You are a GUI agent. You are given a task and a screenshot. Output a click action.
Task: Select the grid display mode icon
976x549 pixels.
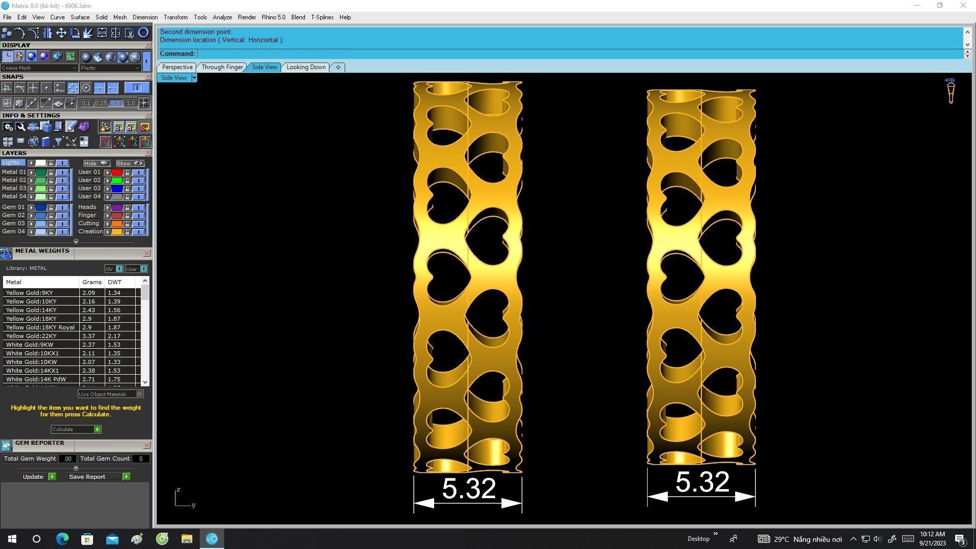click(x=8, y=56)
